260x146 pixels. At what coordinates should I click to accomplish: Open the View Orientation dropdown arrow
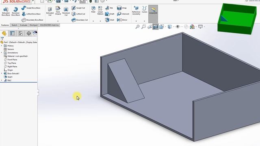pos(165,27)
